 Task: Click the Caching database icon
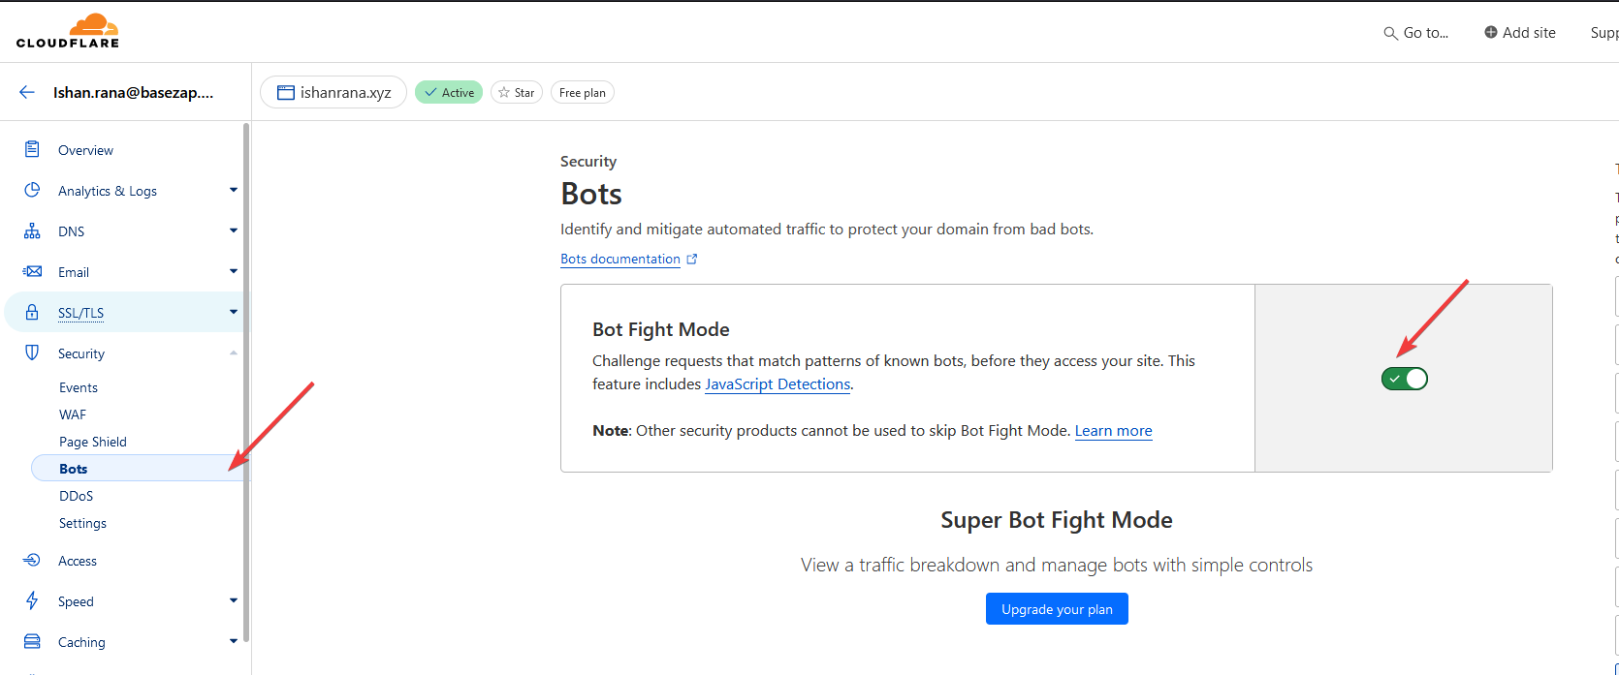[32, 641]
